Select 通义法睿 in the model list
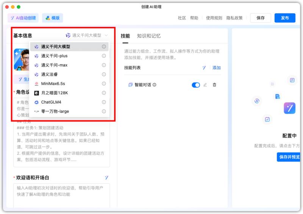Screen dimensions: 303x214 click(69, 74)
